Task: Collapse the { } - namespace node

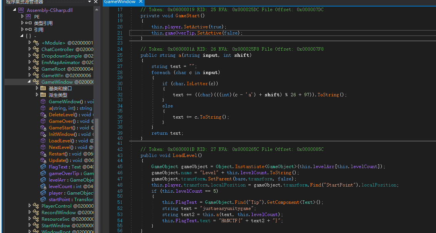Action: (x=22, y=36)
